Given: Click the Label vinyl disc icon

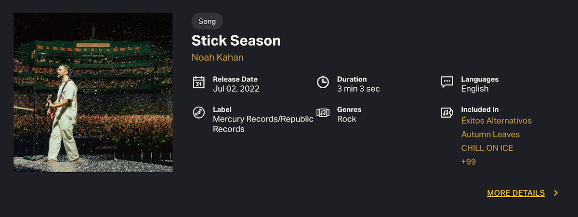Looking at the screenshot, I should [198, 112].
